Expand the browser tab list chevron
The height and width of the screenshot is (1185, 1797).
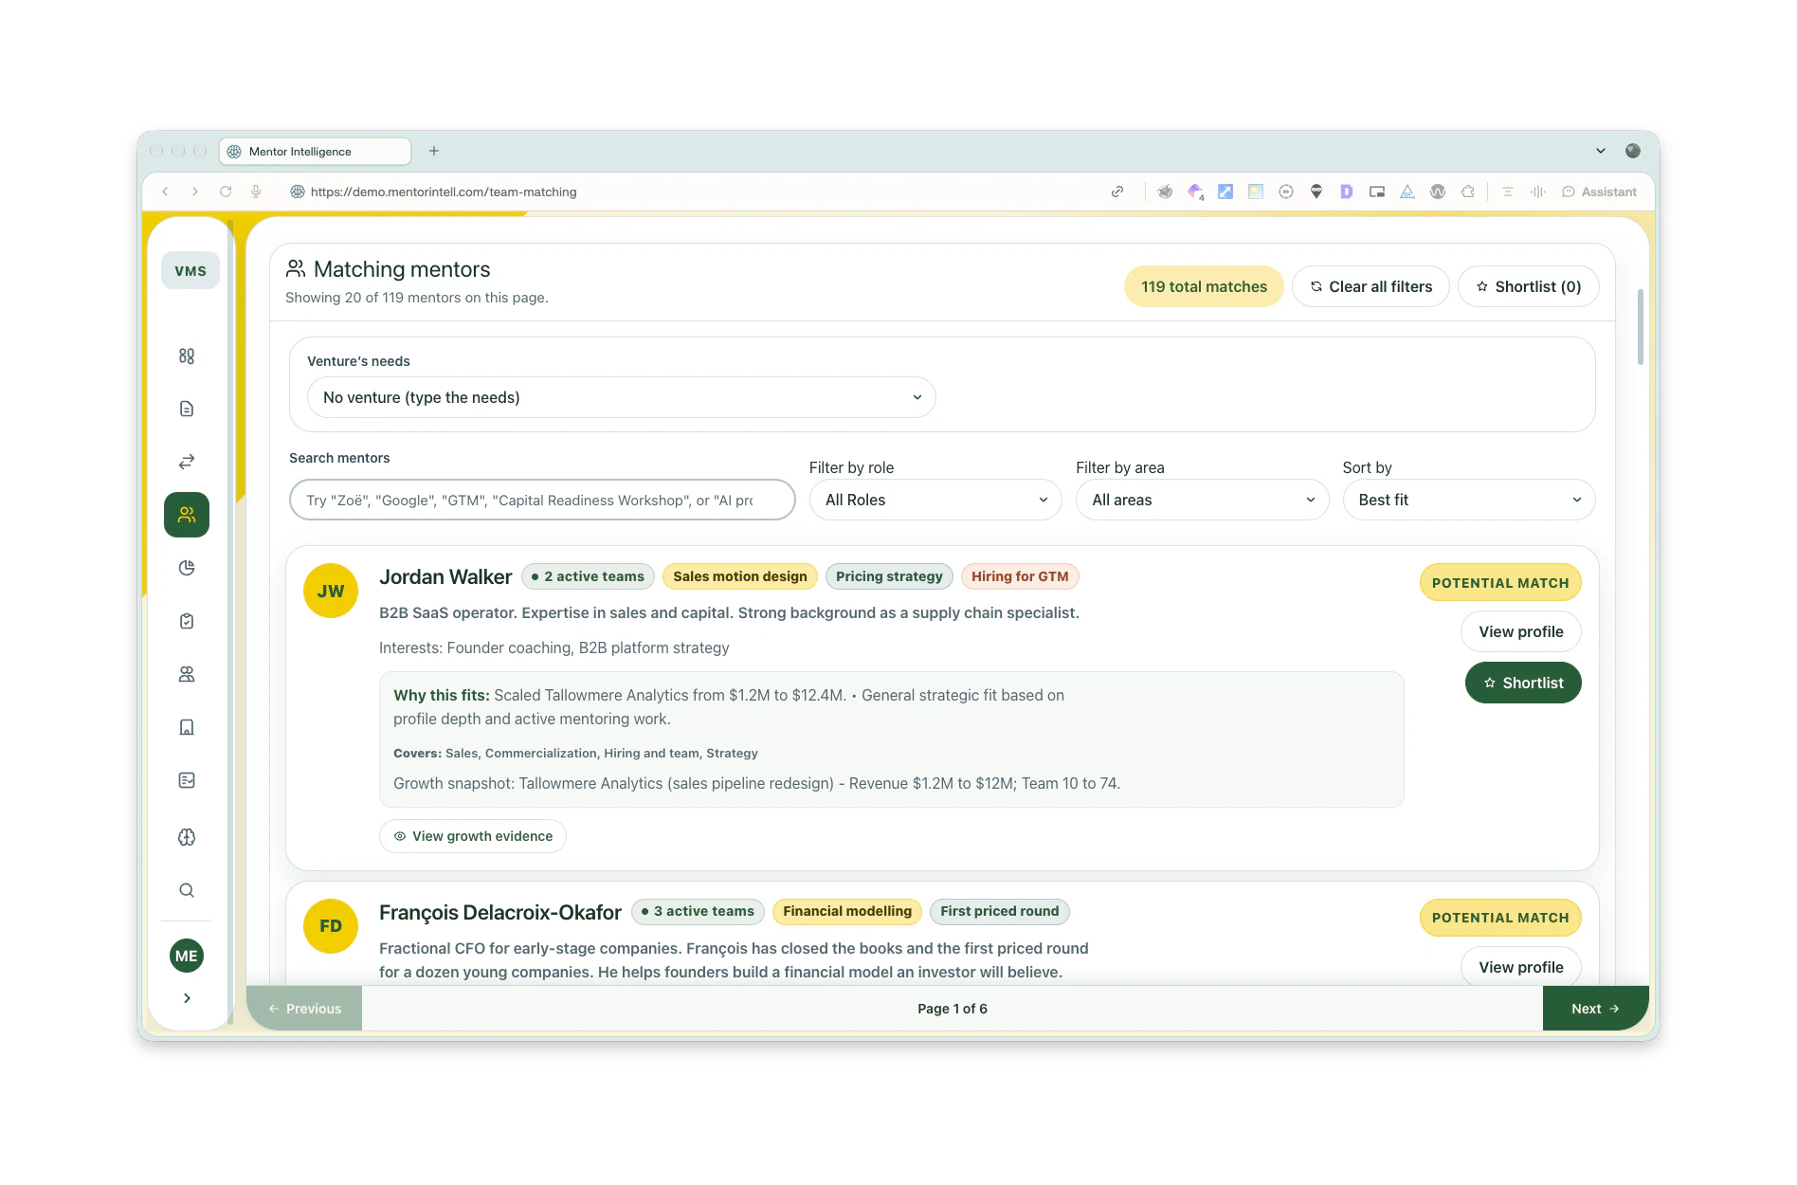pyautogui.click(x=1601, y=151)
